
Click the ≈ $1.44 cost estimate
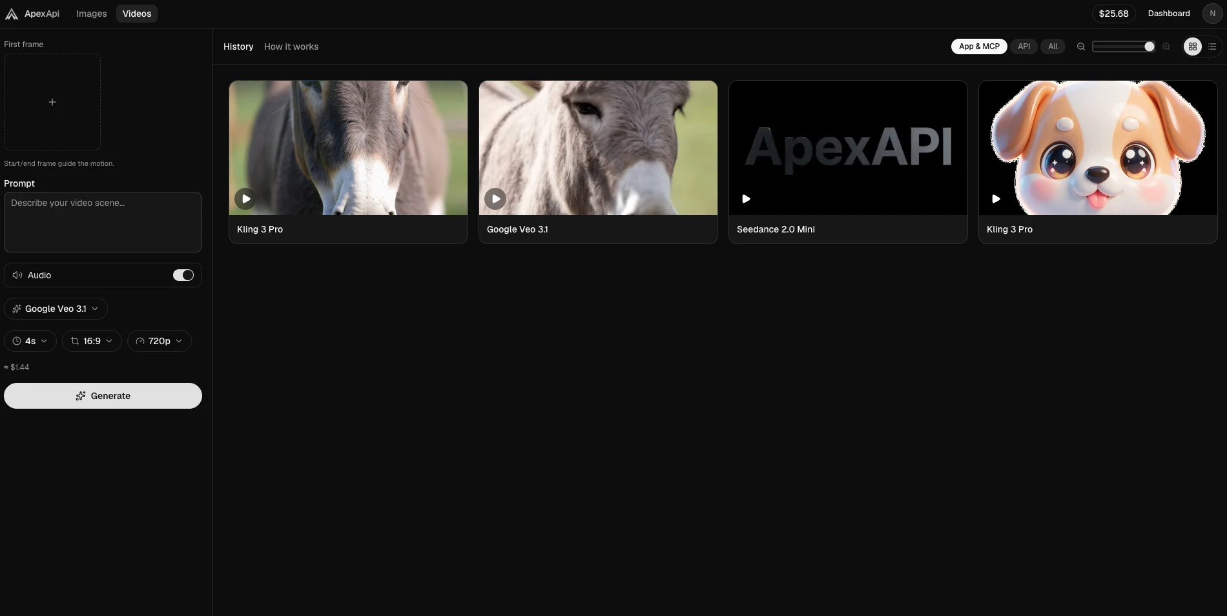(17, 367)
